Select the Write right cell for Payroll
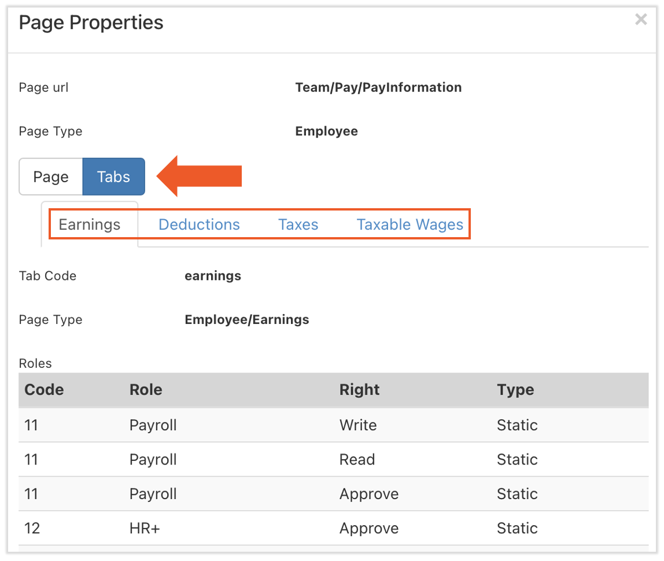Screen dimensions: 664x561 [x=357, y=425]
